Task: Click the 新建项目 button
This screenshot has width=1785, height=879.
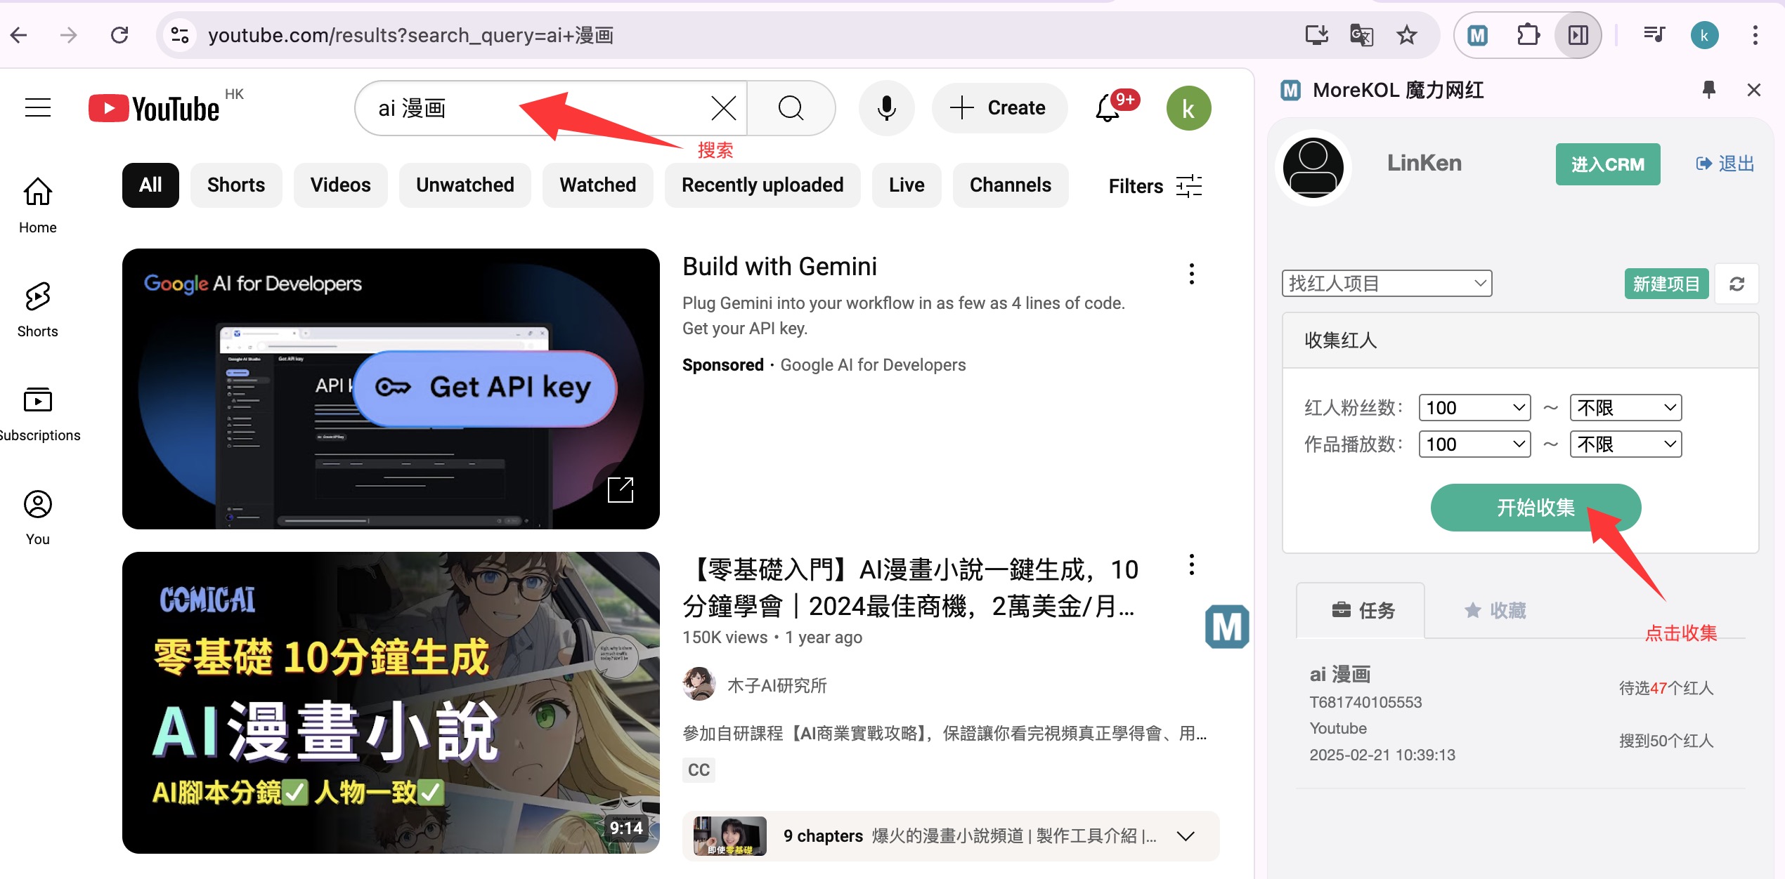Action: point(1666,284)
